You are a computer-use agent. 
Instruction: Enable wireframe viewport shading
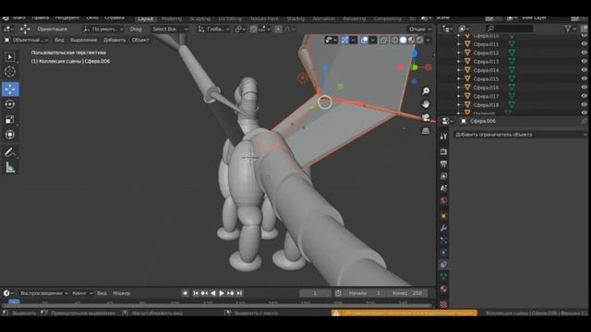[x=394, y=40]
